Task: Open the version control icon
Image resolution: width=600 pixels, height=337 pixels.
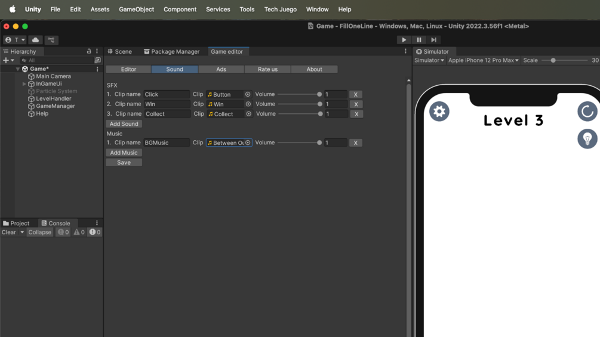Action: point(51,40)
